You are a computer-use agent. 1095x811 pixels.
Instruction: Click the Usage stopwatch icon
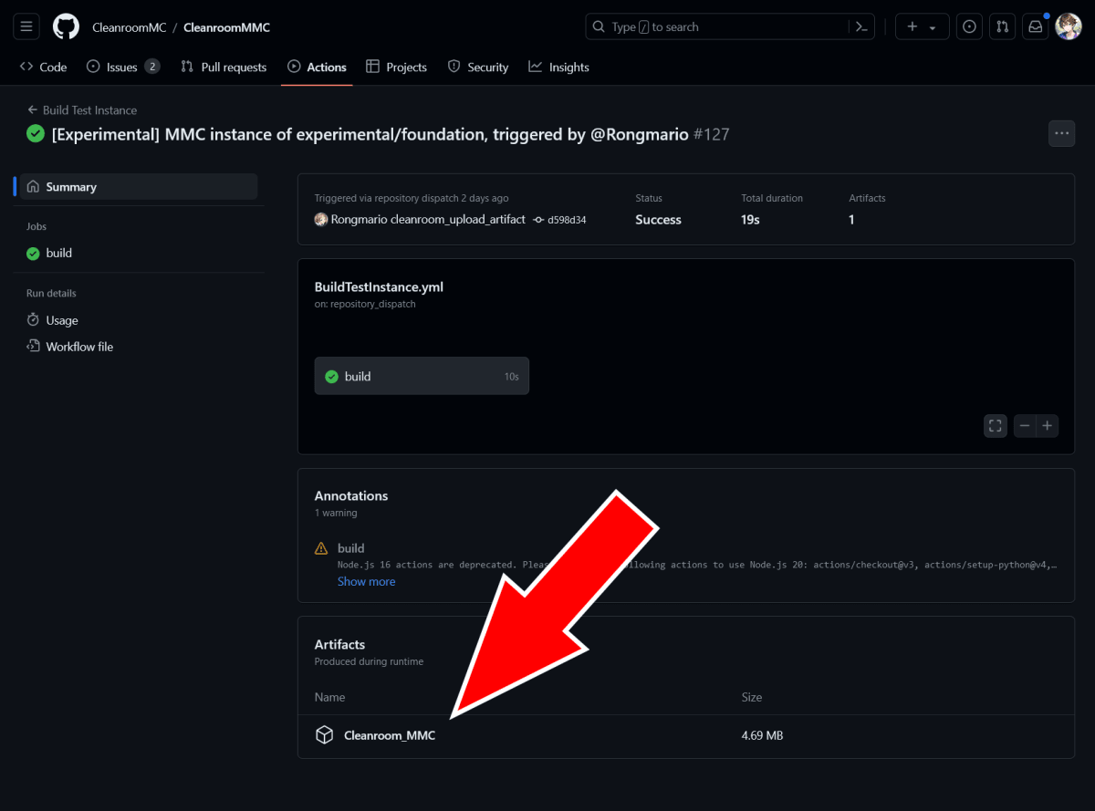click(x=33, y=320)
